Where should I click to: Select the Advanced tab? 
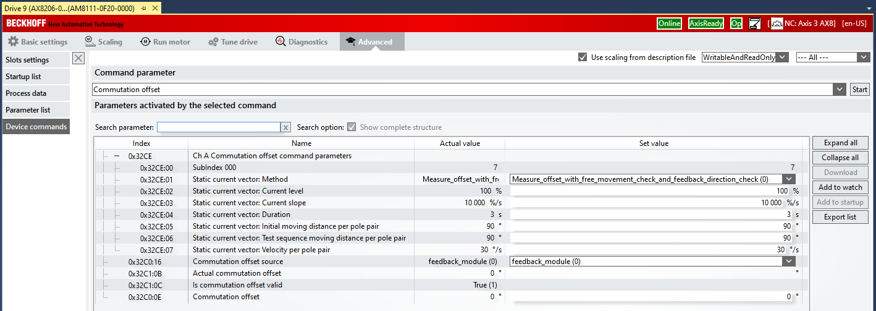(x=372, y=42)
